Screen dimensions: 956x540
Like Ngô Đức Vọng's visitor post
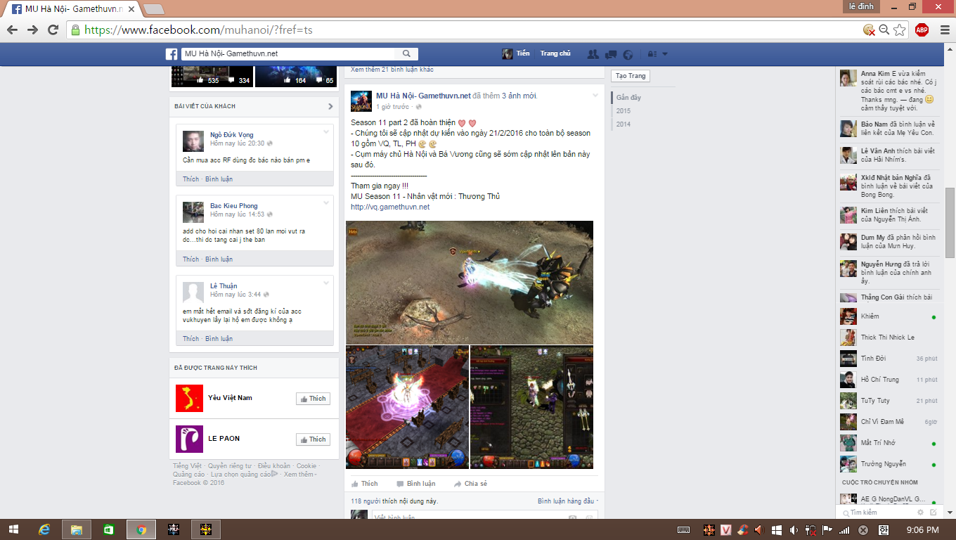point(190,179)
